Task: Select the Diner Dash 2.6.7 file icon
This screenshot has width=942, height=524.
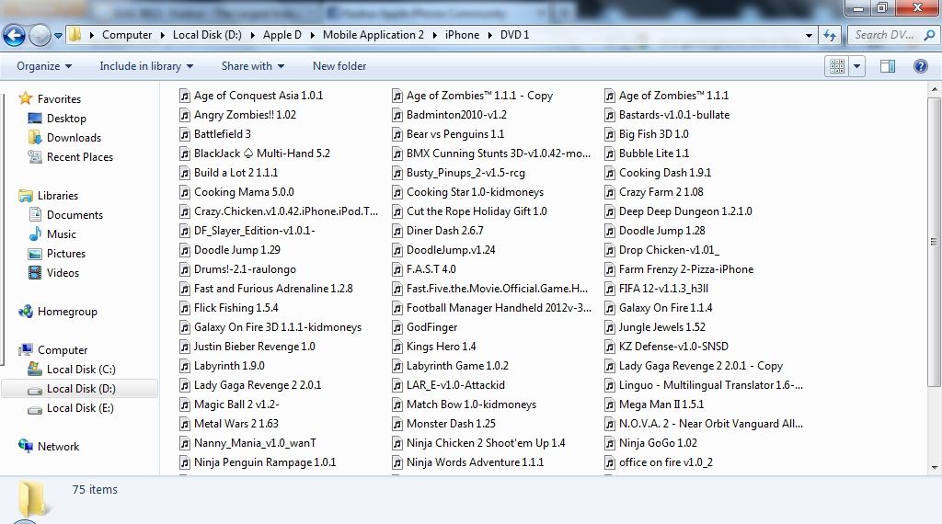Action: point(397,231)
